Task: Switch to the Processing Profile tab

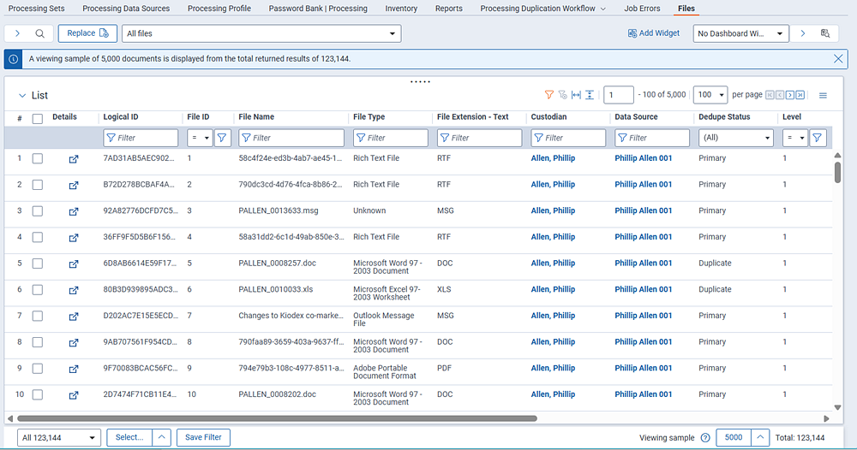Action: (219, 9)
